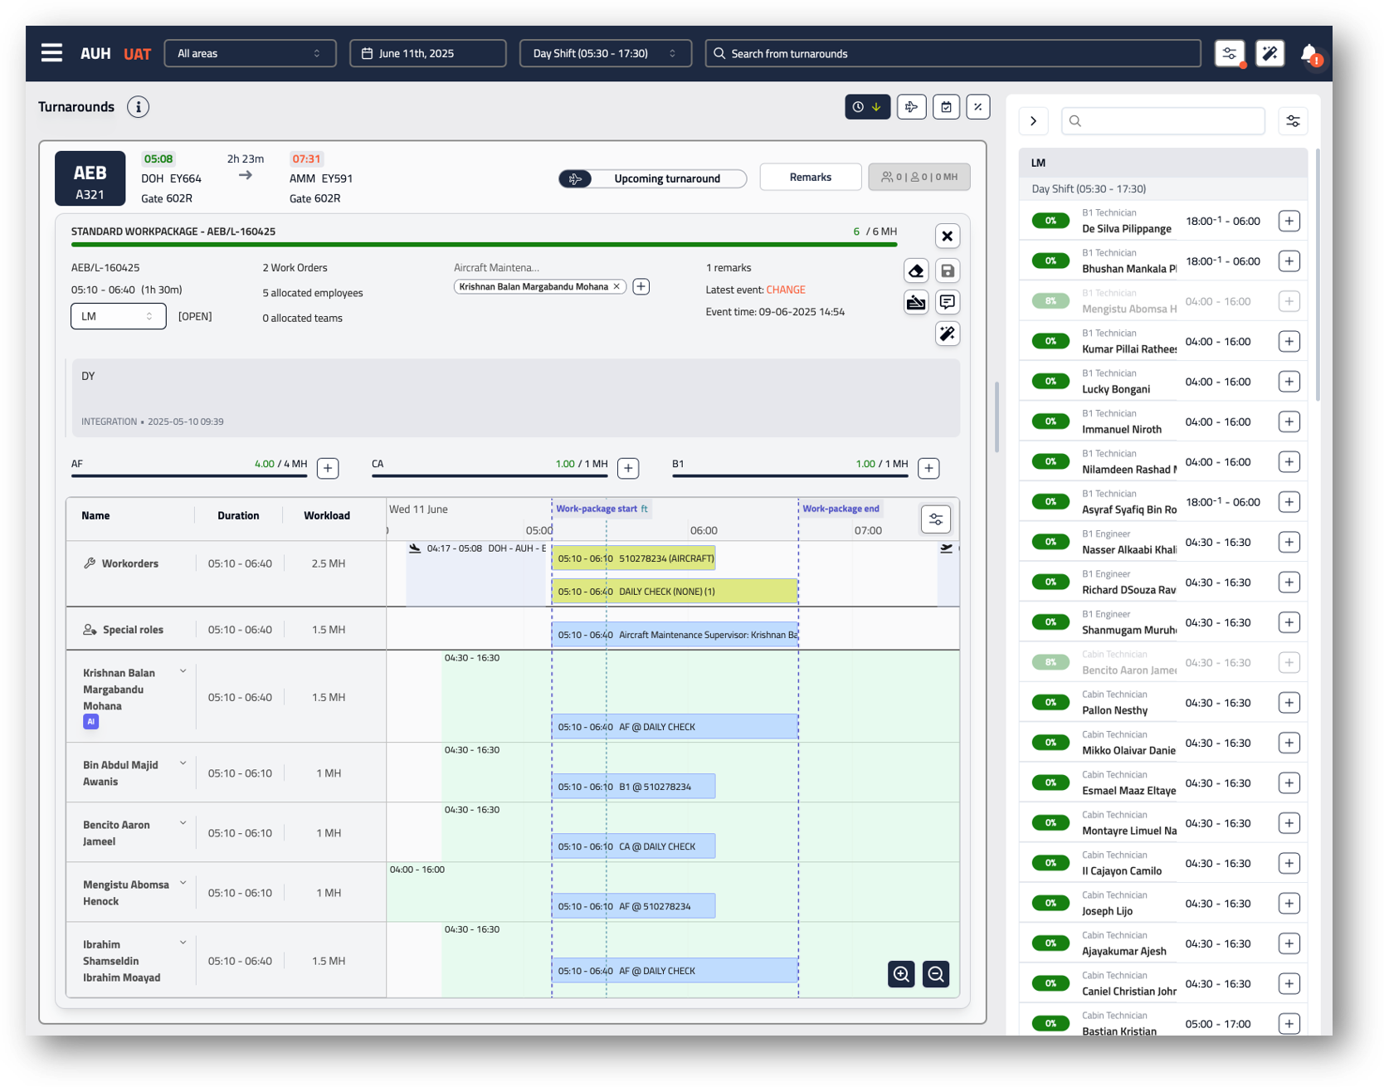Click the magic wand auto-allocation icon in header

pos(1269,53)
